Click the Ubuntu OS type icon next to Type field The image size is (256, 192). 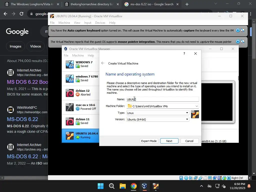pos(195,114)
